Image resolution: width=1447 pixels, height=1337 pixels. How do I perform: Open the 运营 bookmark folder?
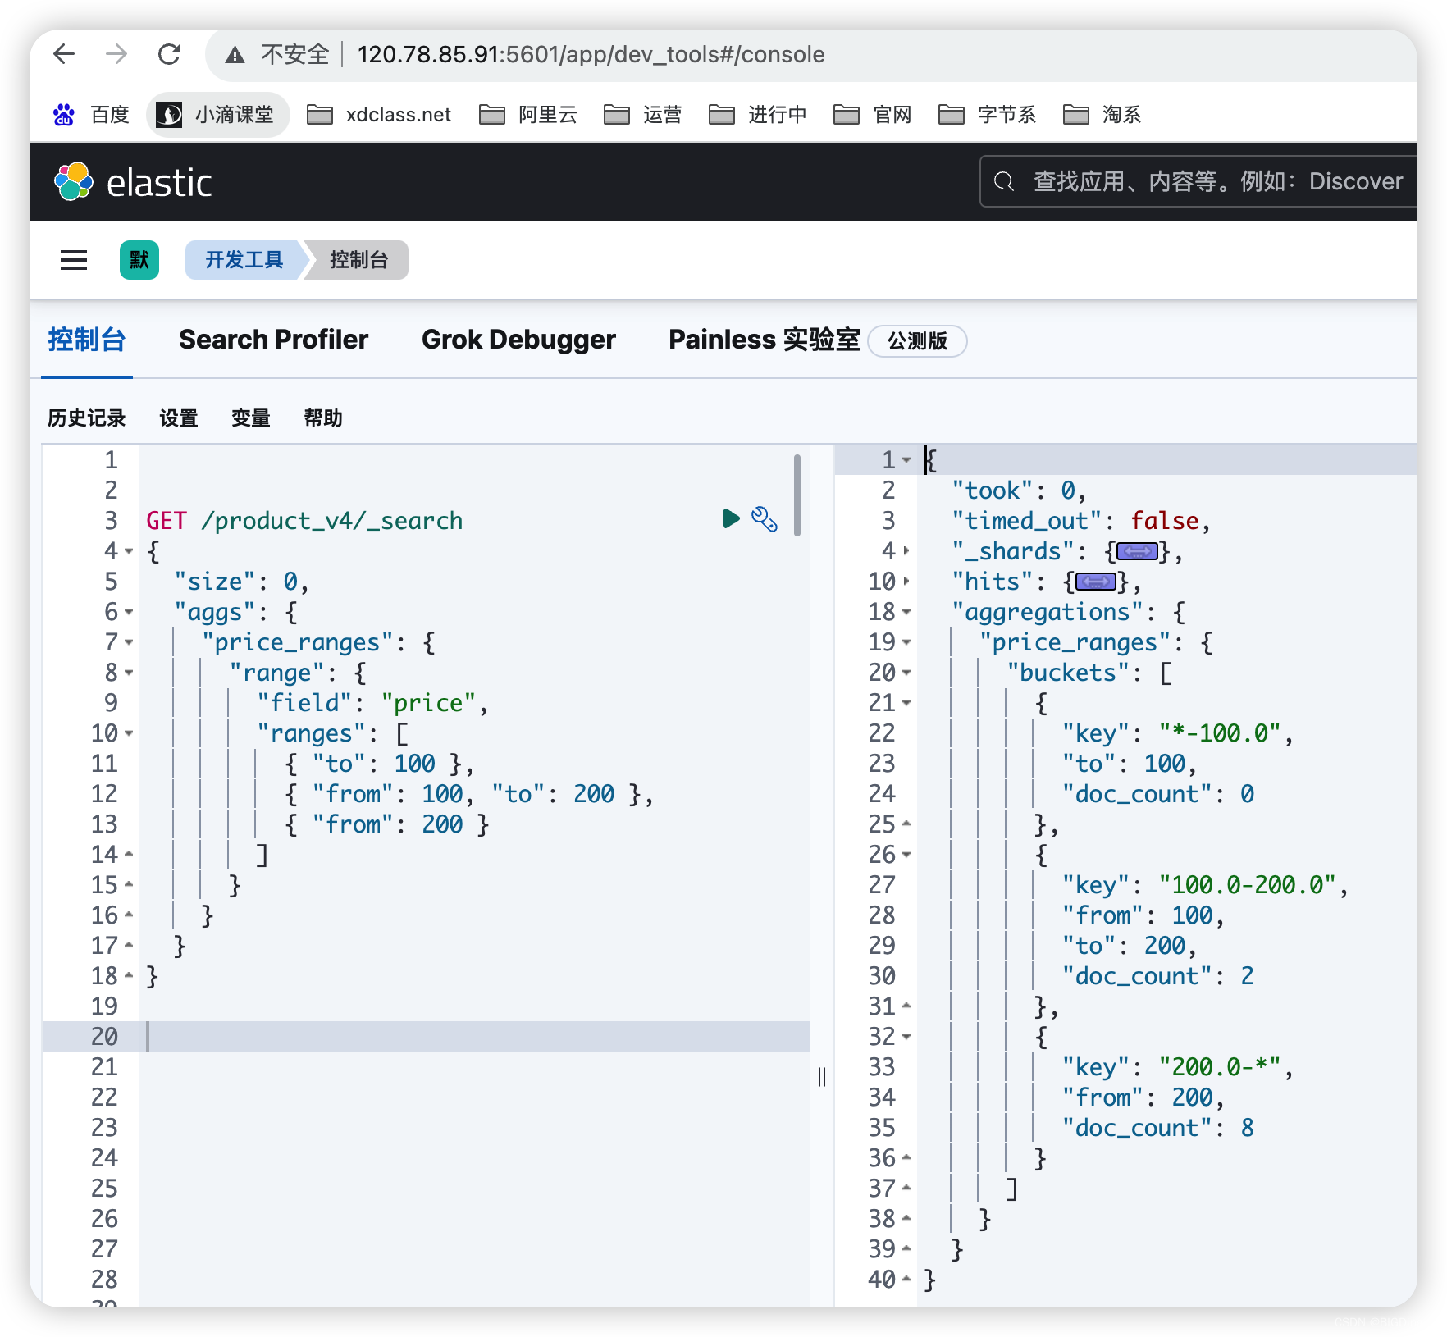pyautogui.click(x=642, y=115)
